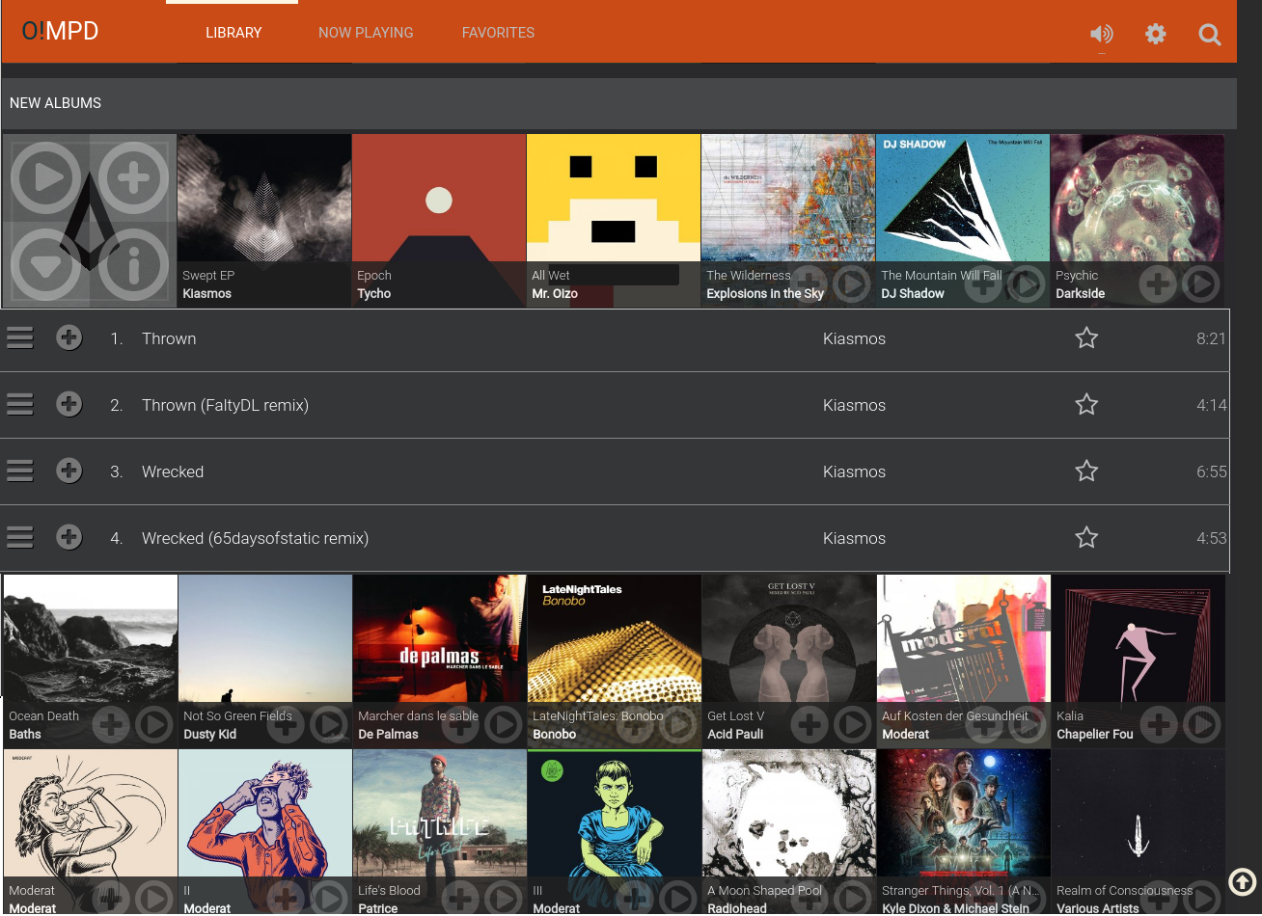Switch to the Library tab
This screenshot has height=916, width=1262.
click(233, 33)
